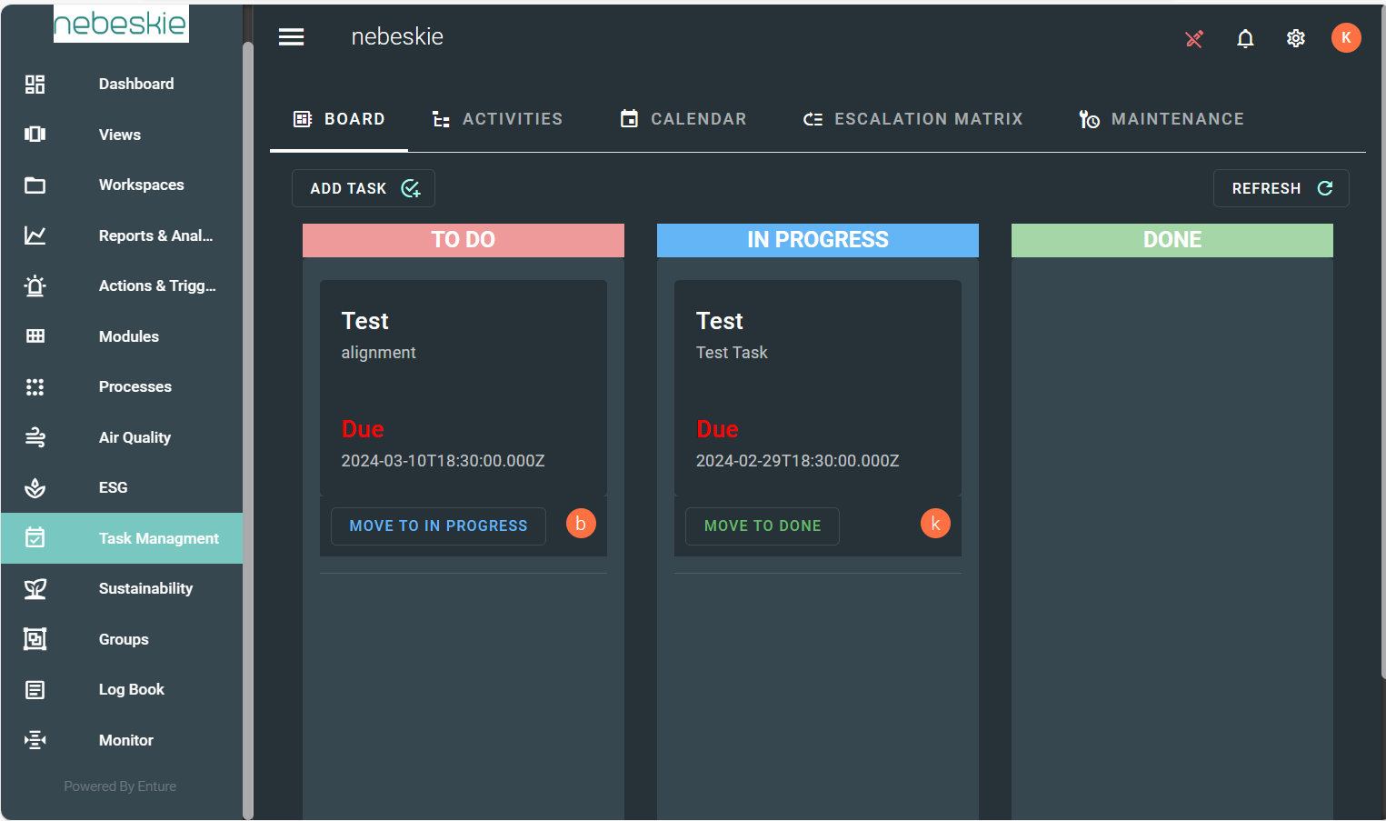
Task: Open the hamburger menu in header
Action: pyautogui.click(x=291, y=37)
